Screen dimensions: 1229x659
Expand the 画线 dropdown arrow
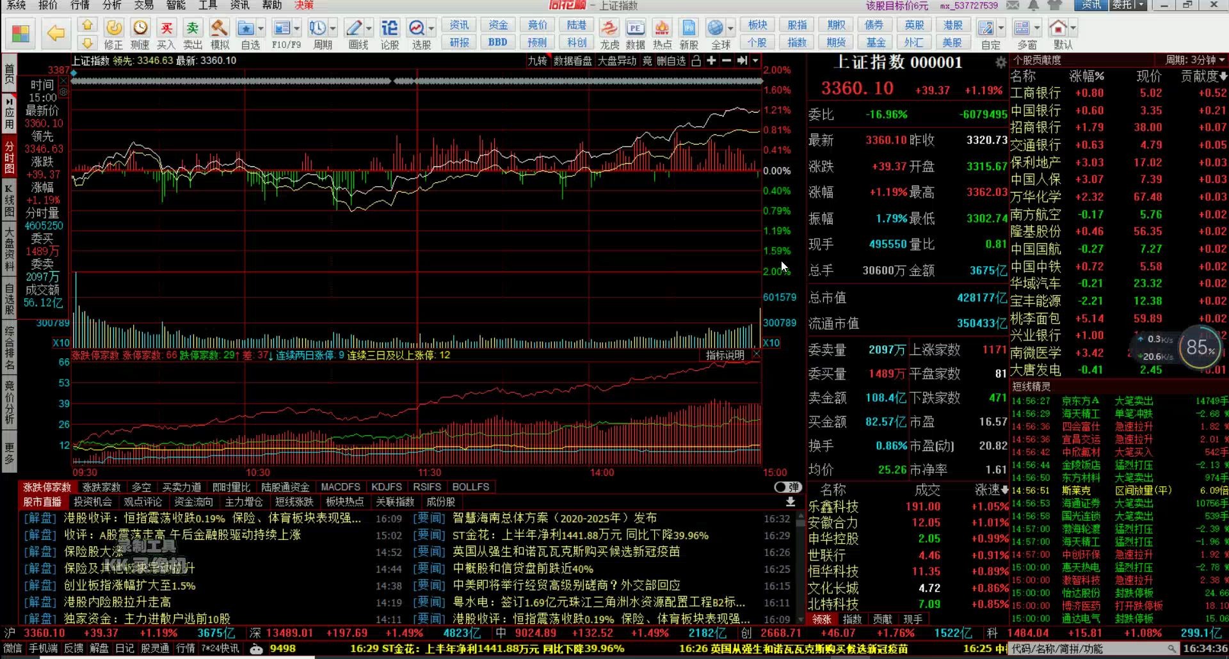pos(369,28)
